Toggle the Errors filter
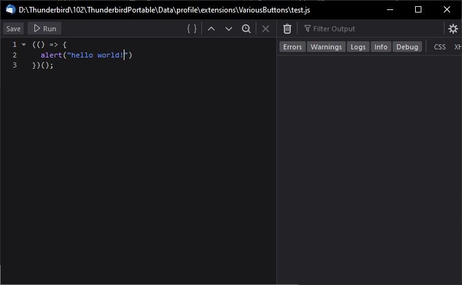The width and height of the screenshot is (462, 285). [x=293, y=47]
